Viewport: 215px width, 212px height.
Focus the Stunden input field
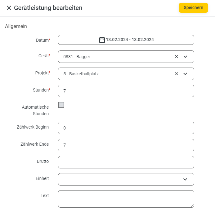pos(126,91)
